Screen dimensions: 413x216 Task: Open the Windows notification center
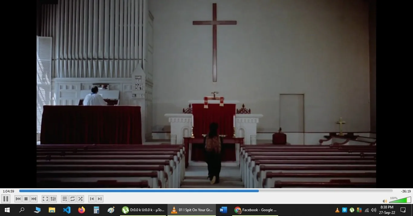click(x=403, y=210)
